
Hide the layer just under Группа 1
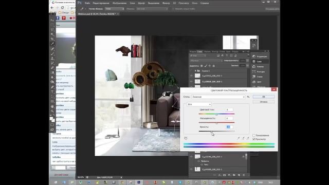(x=191, y=76)
